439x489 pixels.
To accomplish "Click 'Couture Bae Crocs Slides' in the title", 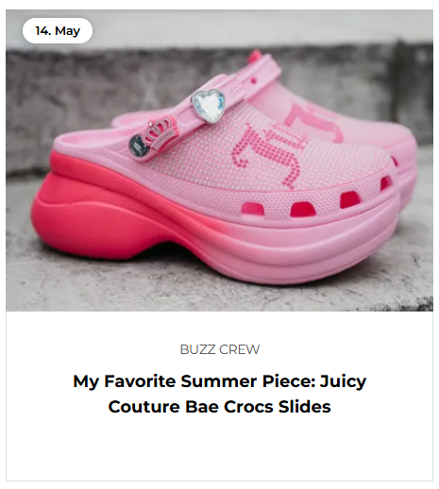I will 220,407.
